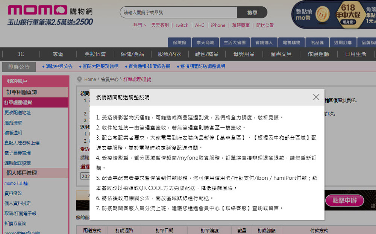The width and height of the screenshot is (376, 234).
Task: Open the 日用生活 category menu
Action: point(356,54)
